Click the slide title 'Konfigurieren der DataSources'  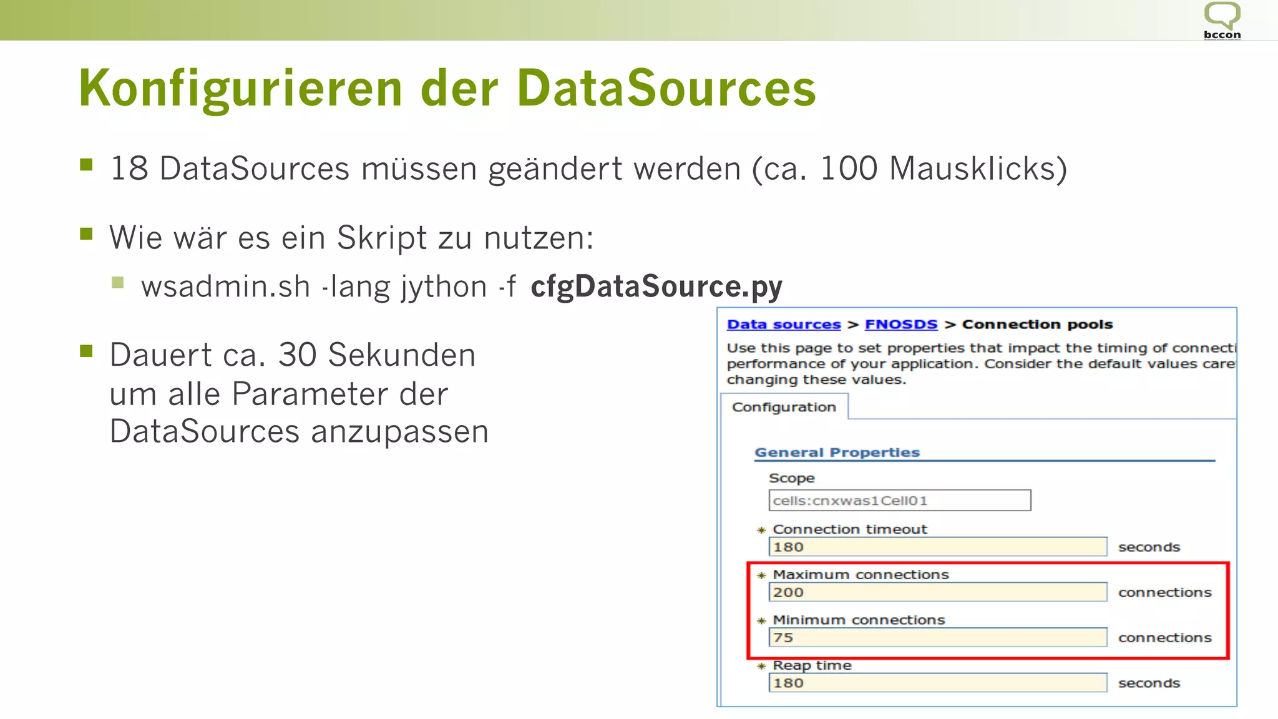point(447,89)
